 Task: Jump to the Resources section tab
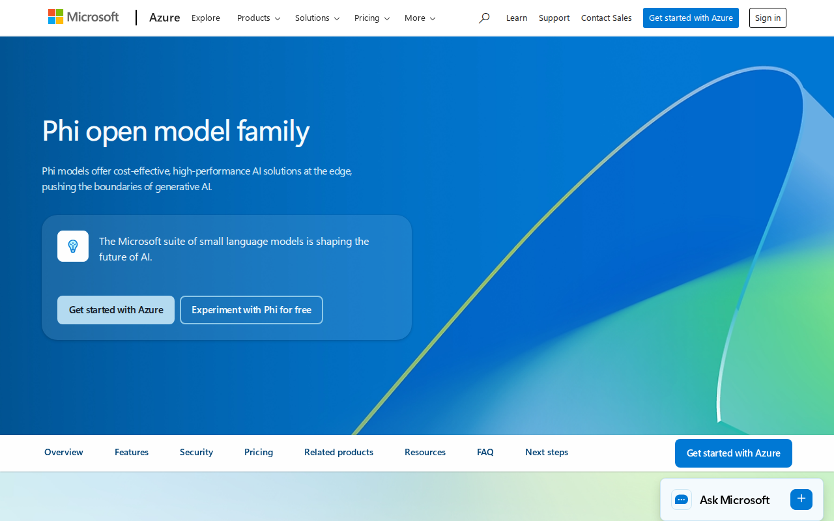point(425,452)
